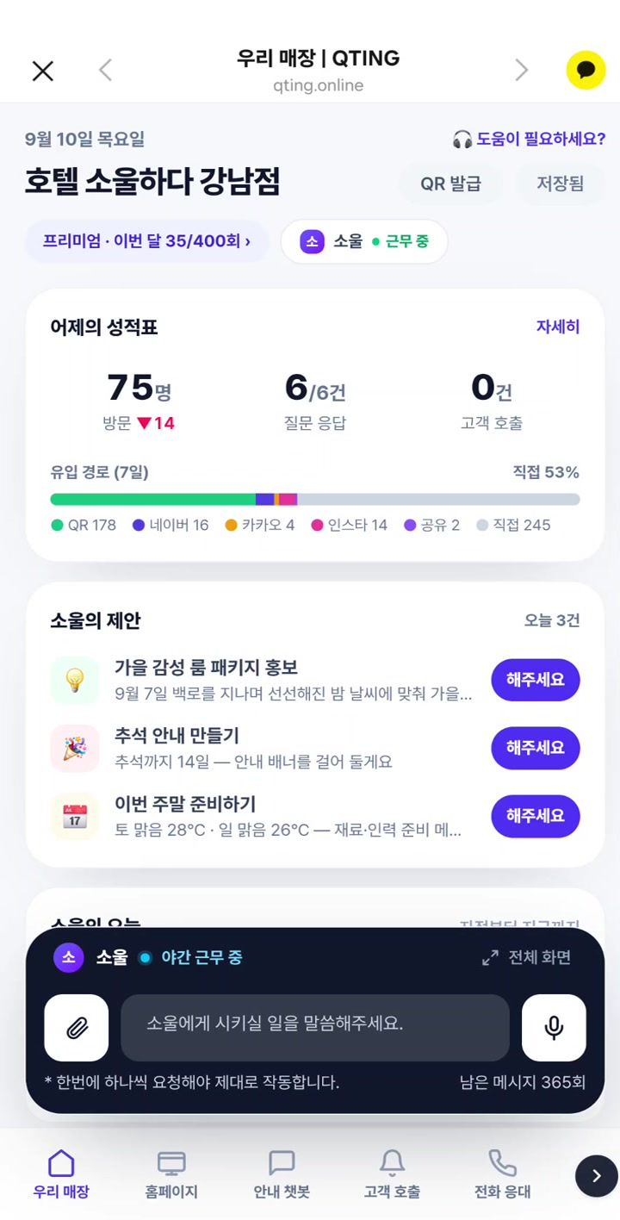Go back with the left chevron arrow
Image resolution: width=620 pixels, height=1220 pixels.
[105, 70]
